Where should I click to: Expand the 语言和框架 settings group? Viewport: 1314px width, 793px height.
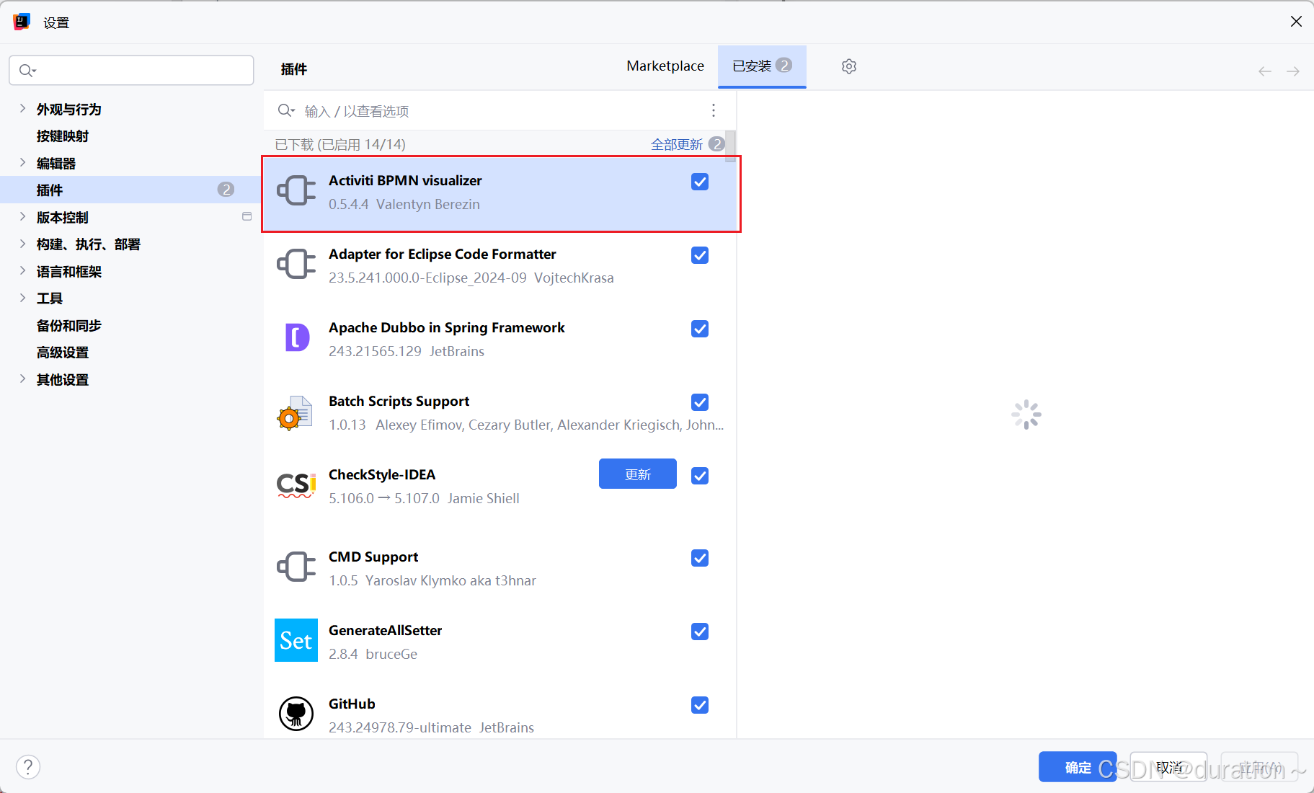click(22, 271)
